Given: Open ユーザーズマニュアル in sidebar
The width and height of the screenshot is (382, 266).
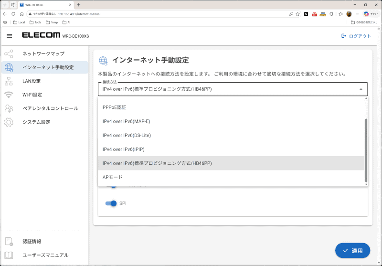Looking at the screenshot, I should [x=45, y=255].
